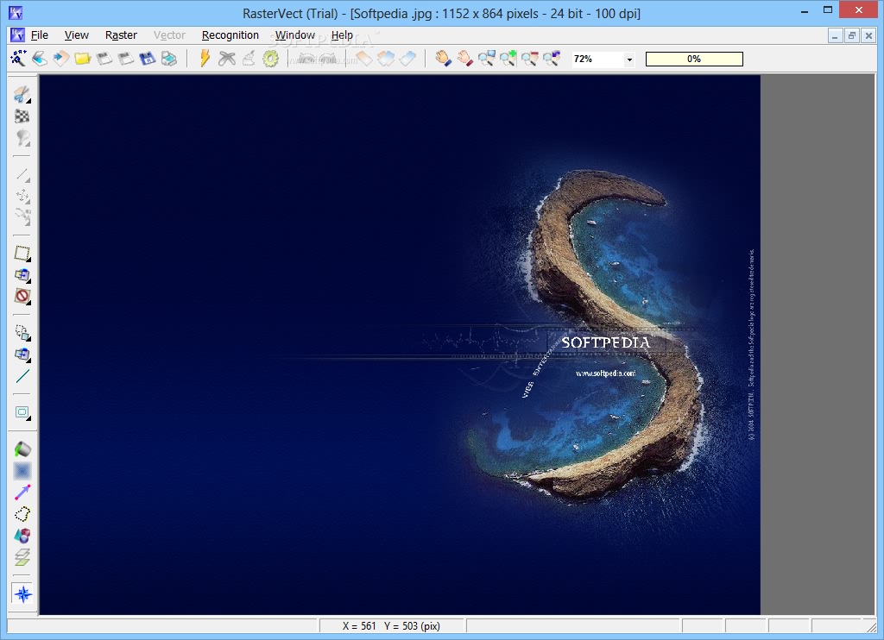The image size is (884, 640).
Task: Select the checkered flag tool
Action: [22, 116]
